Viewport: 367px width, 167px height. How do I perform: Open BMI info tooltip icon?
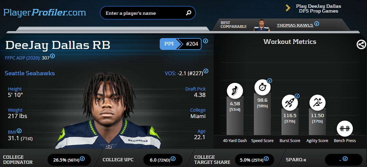click(x=19, y=131)
